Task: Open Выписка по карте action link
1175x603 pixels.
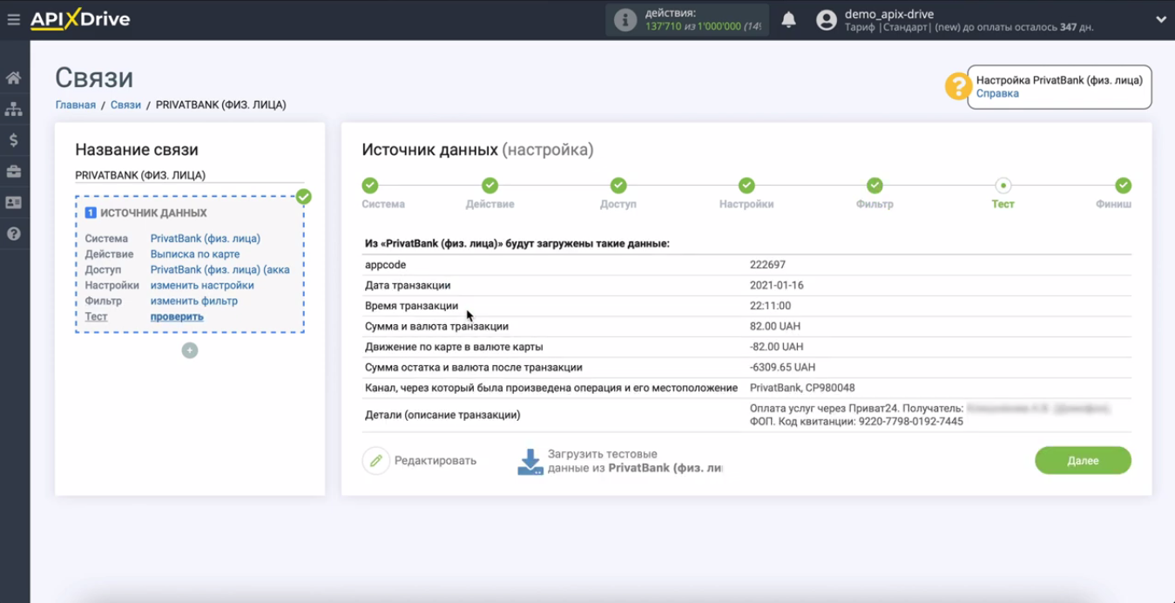Action: pos(195,254)
